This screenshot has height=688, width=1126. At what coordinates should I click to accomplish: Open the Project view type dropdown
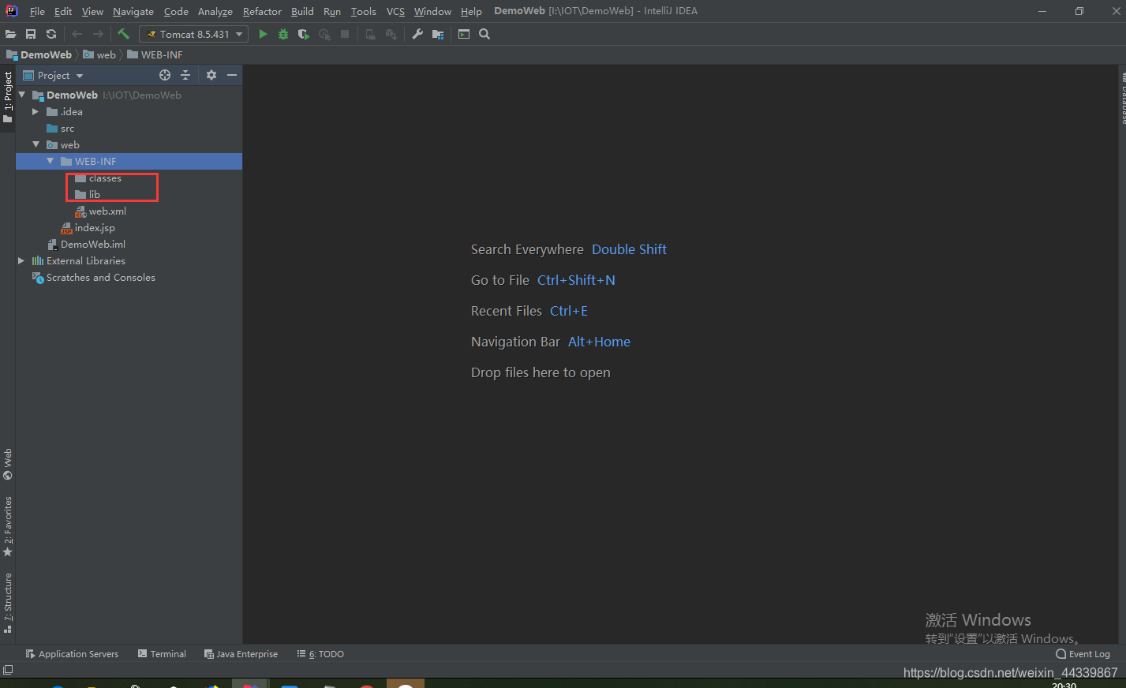pos(53,75)
